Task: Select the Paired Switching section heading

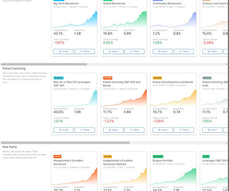Action: pos(14,68)
